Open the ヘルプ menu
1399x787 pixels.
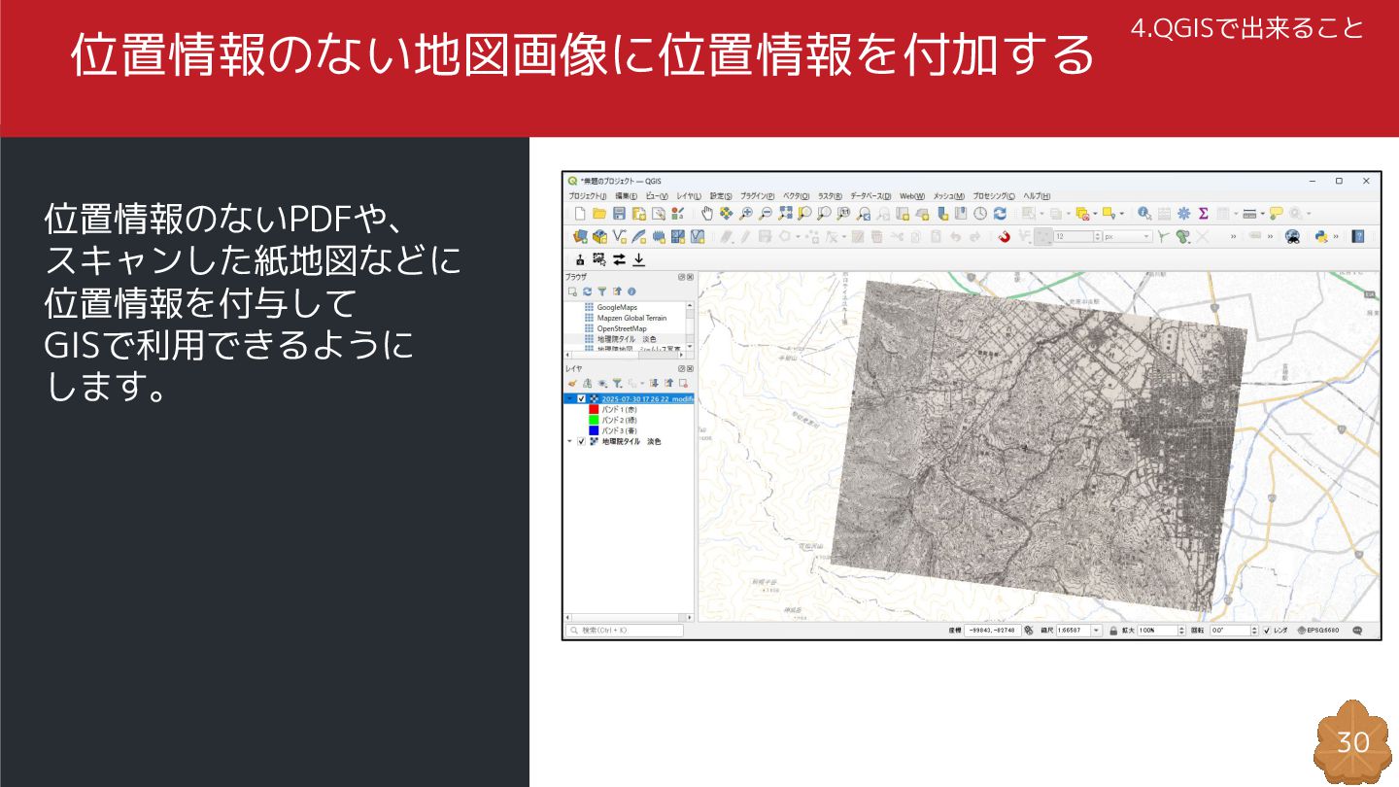click(x=1037, y=196)
